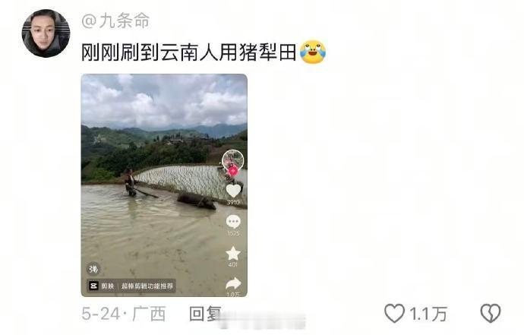Tap the 剪映 editing recommendation banner
Viewport: 524px width, 335px height.
(131, 286)
